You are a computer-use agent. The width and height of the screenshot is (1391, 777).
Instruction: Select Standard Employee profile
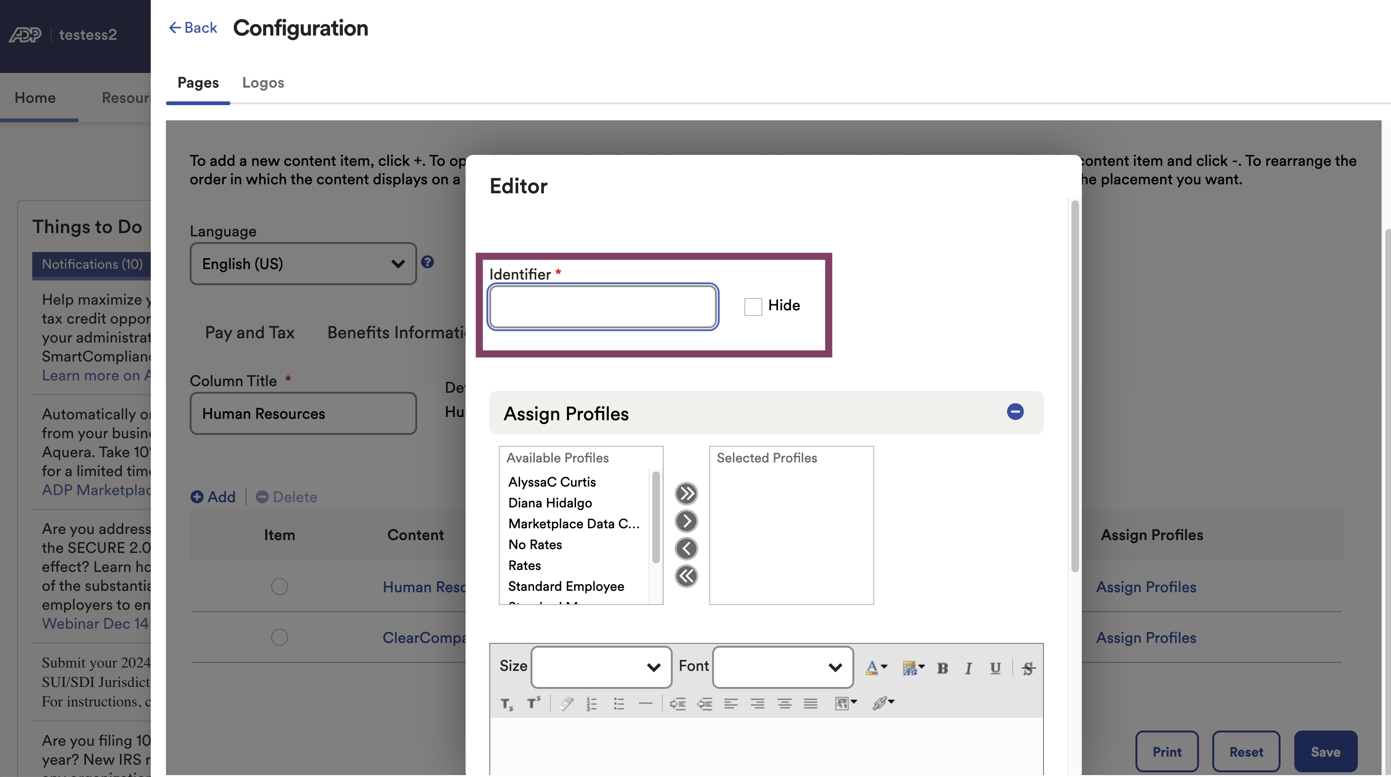point(566,586)
